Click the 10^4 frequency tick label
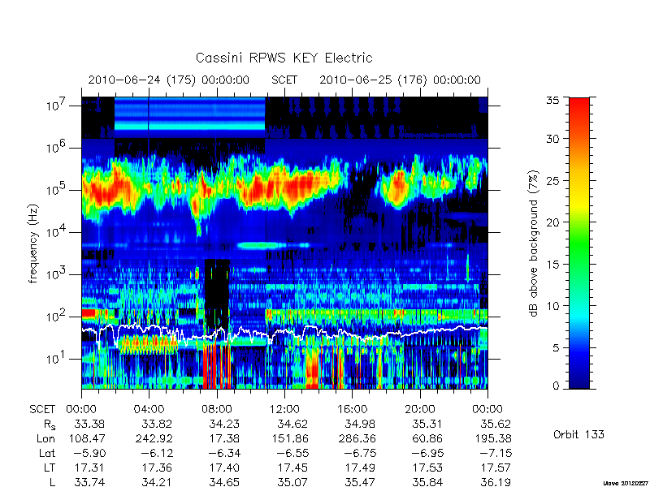This screenshot has height=487, width=650. tap(57, 232)
